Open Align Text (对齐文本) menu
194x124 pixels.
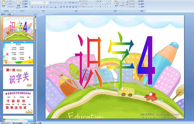[85, 4]
